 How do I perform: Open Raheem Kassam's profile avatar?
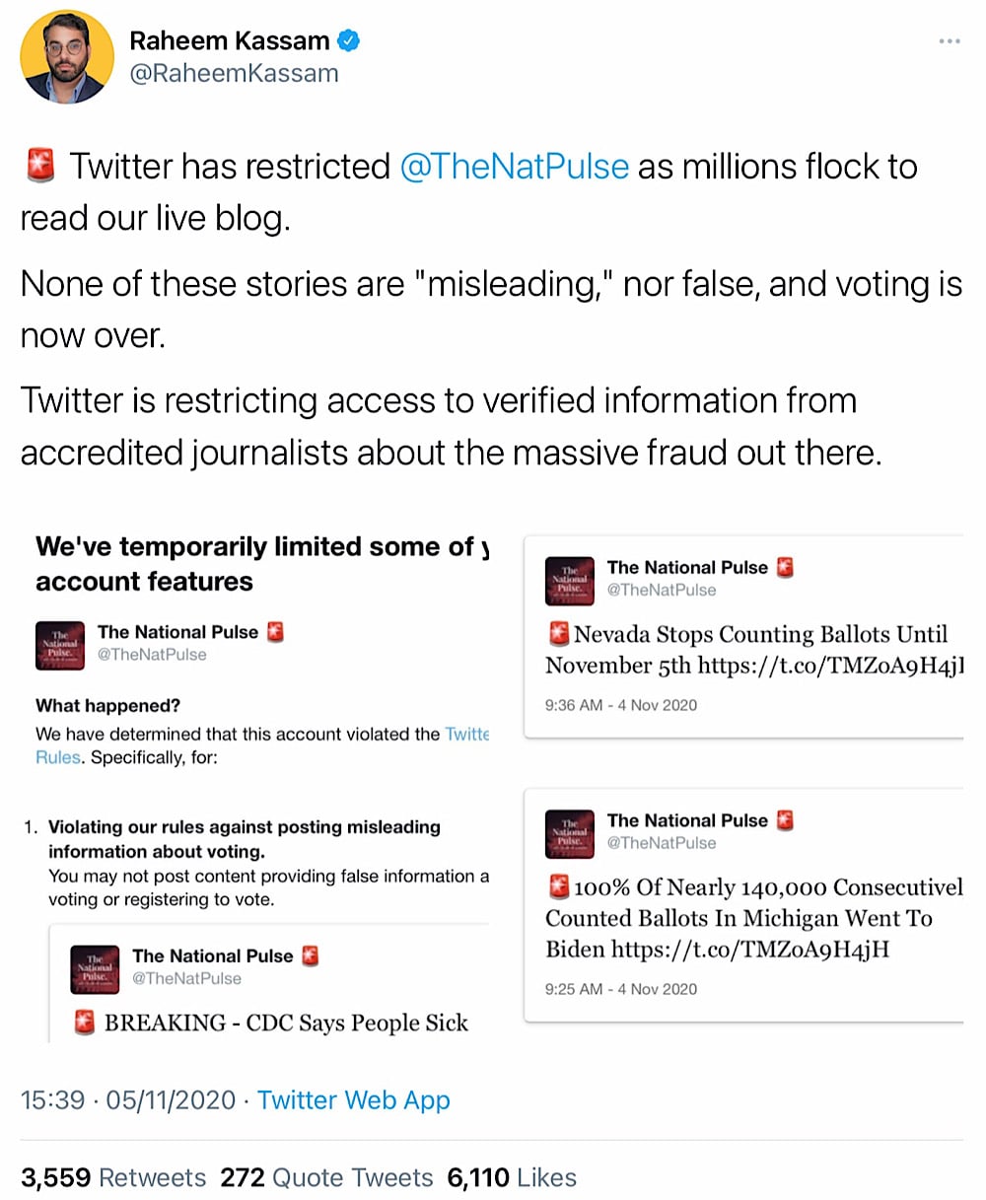[67, 57]
